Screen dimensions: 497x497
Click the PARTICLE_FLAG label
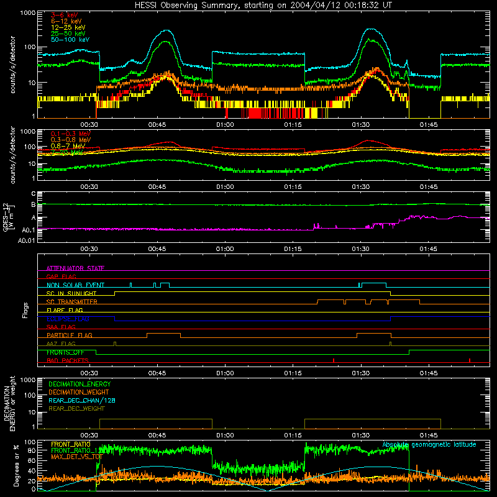pyautogui.click(x=70, y=335)
